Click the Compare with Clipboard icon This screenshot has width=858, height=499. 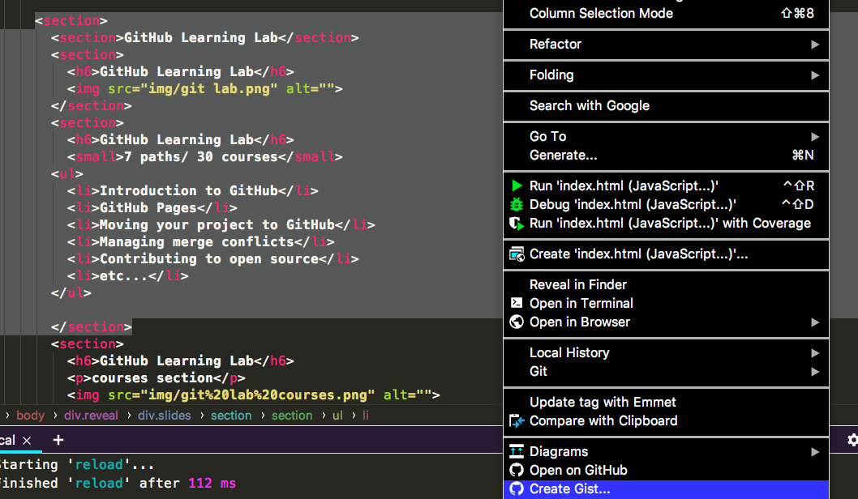[x=517, y=421]
